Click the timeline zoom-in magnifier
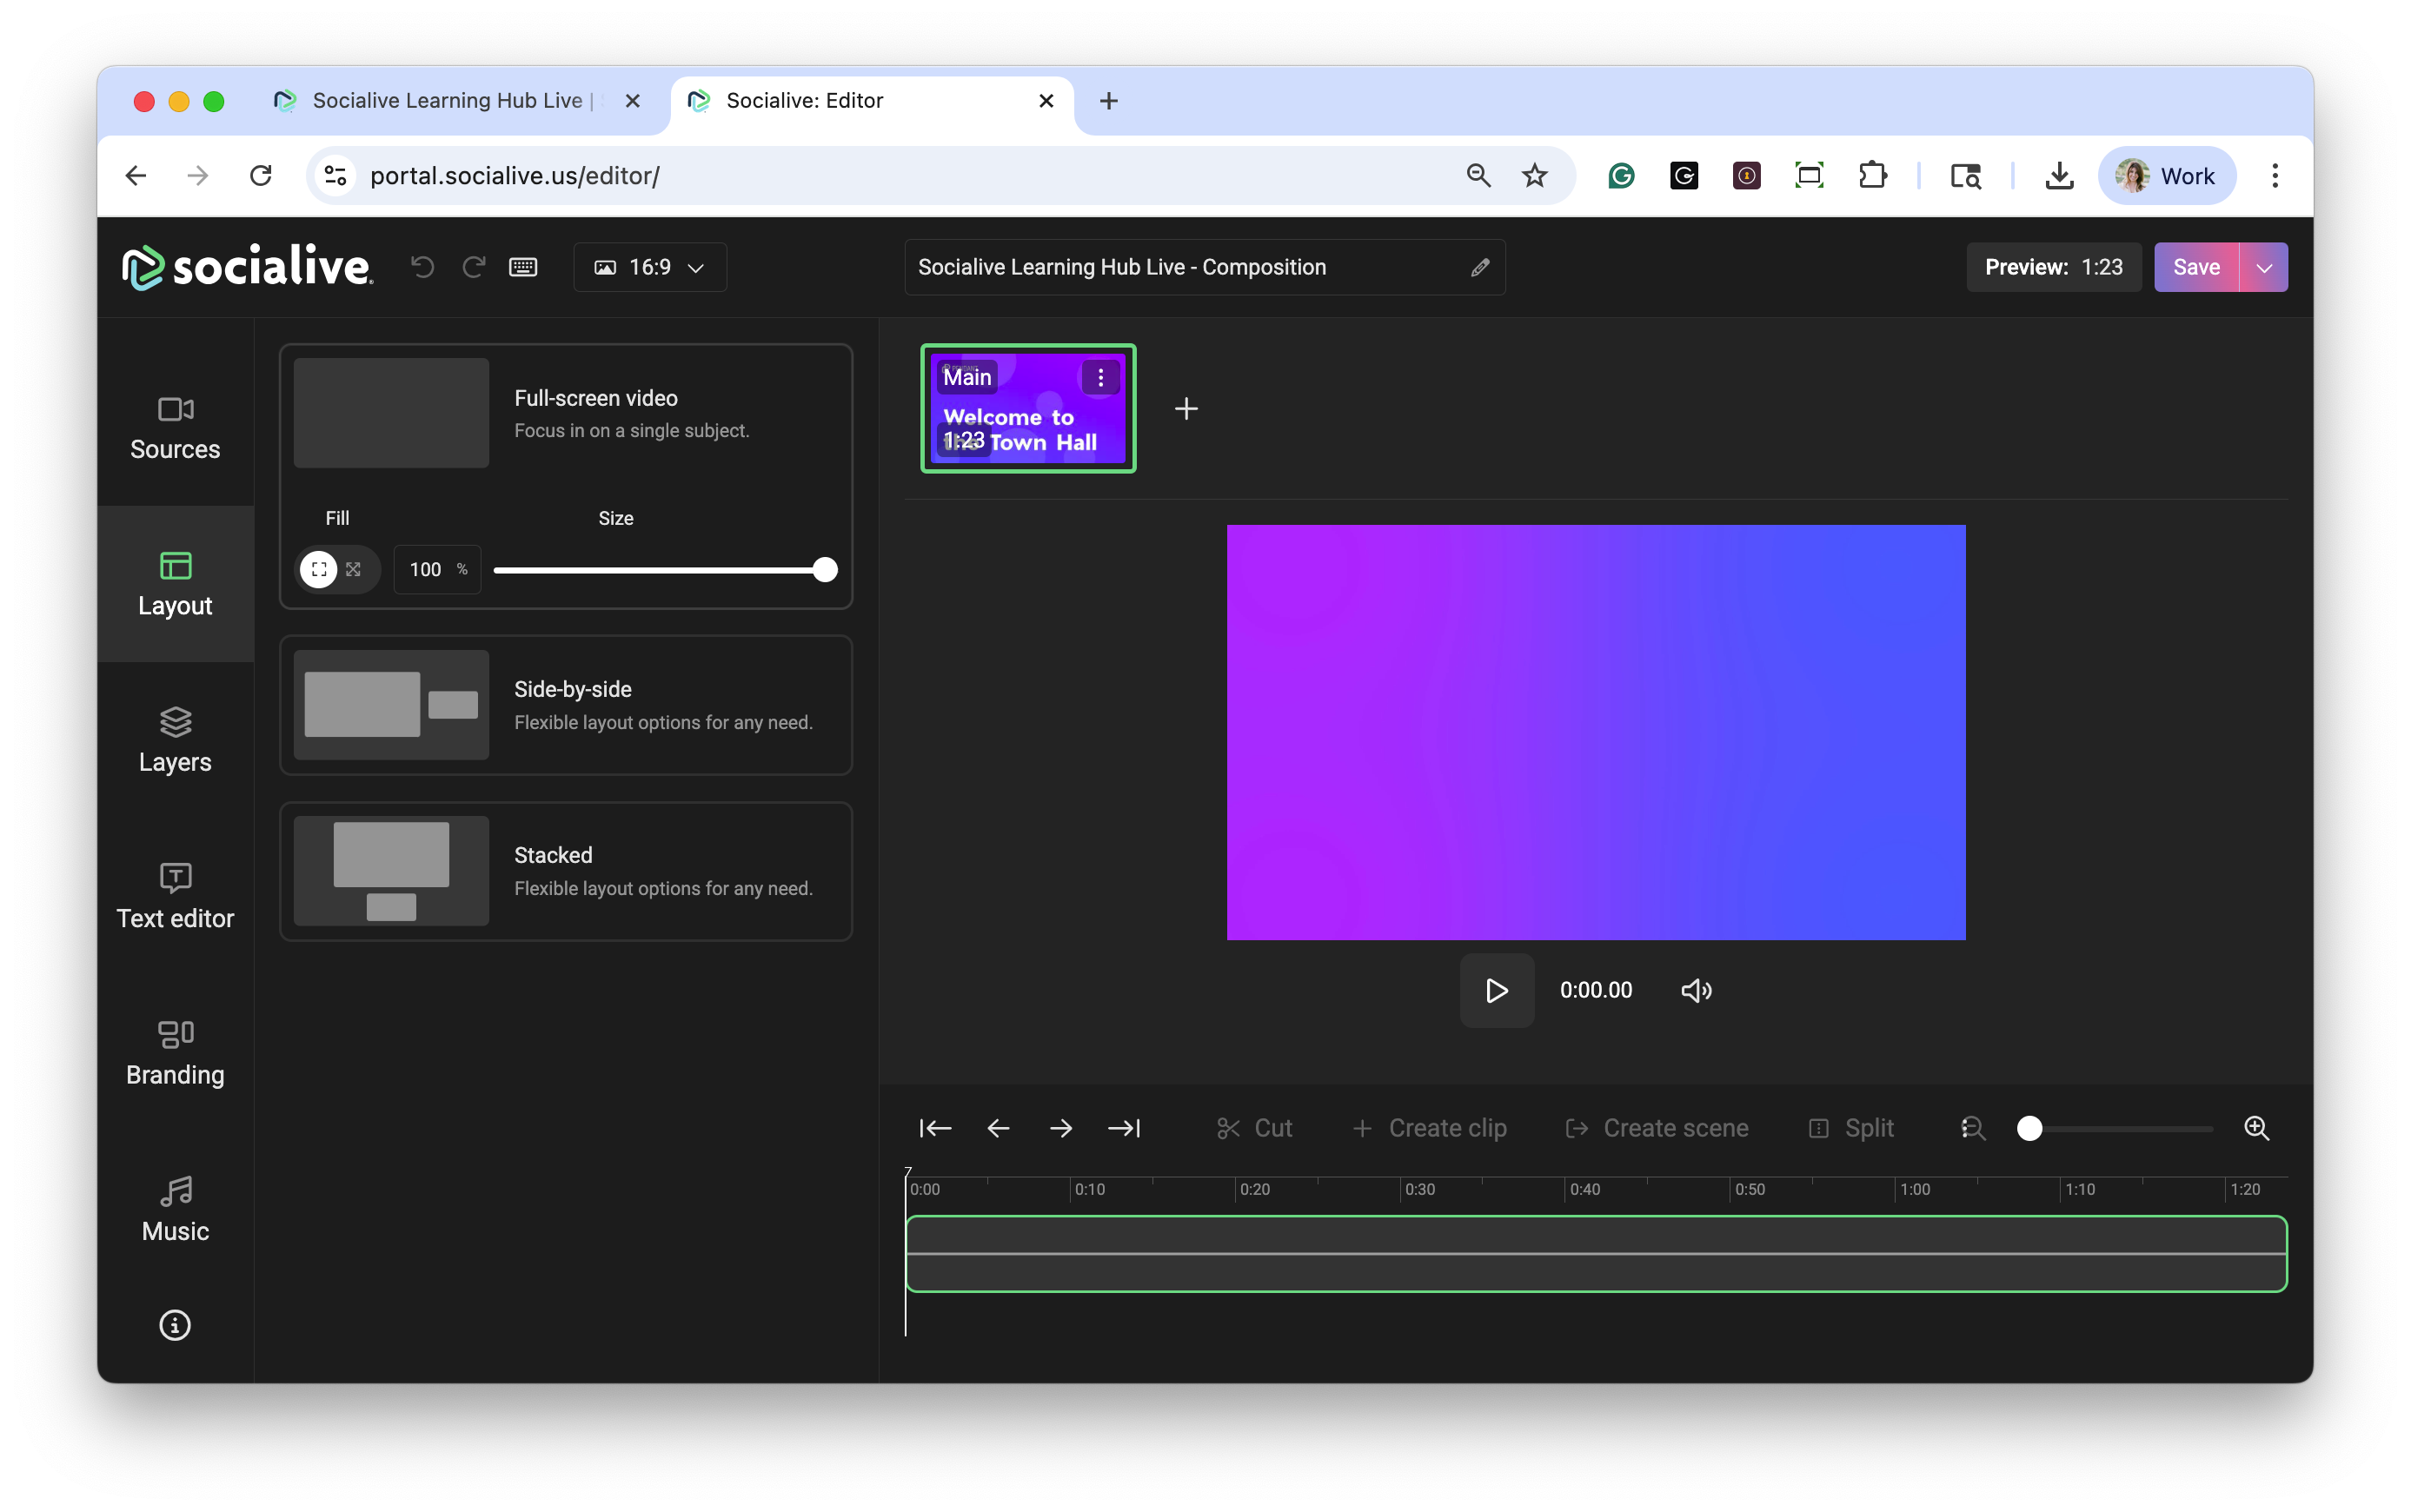Screen dimensions: 2411x1512 pos(2256,1128)
